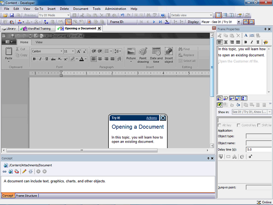Viewport: 273px width, 205px height.
Task: Switch to the Frame Structure tab
Action: 26,196
